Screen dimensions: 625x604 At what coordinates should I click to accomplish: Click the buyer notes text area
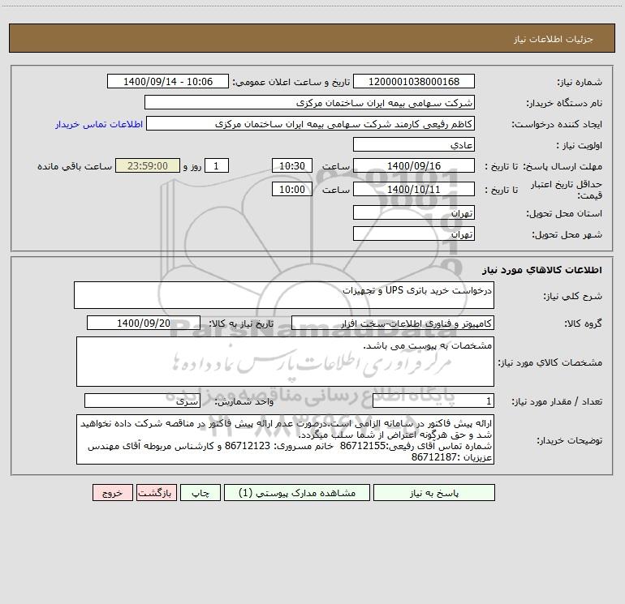[x=285, y=439]
